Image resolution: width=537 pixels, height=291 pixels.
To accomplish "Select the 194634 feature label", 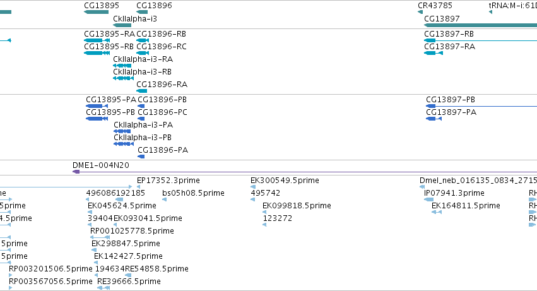I will pyautogui.click(x=110, y=269).
